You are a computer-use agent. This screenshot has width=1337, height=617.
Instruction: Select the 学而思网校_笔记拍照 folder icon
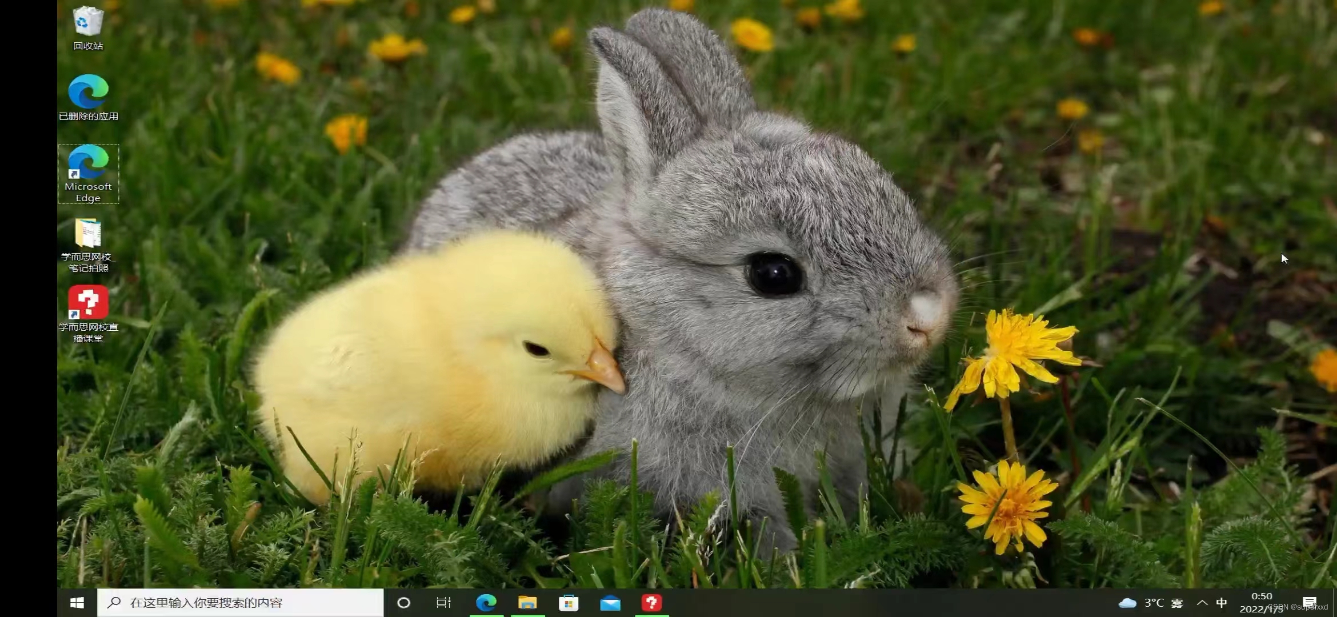88,233
